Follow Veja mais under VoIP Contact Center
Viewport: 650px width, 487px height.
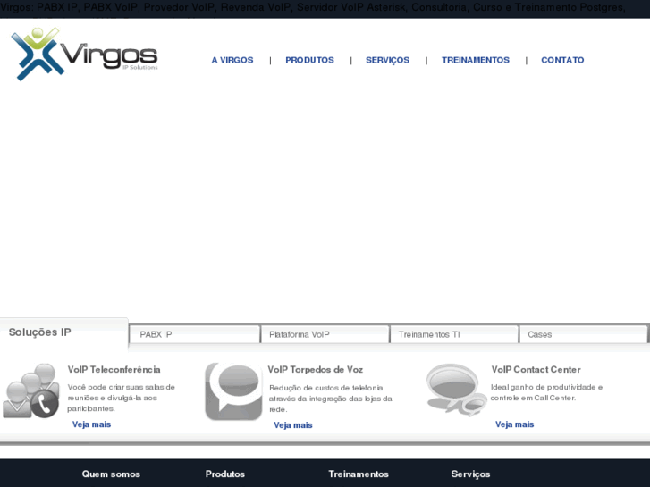coord(514,424)
